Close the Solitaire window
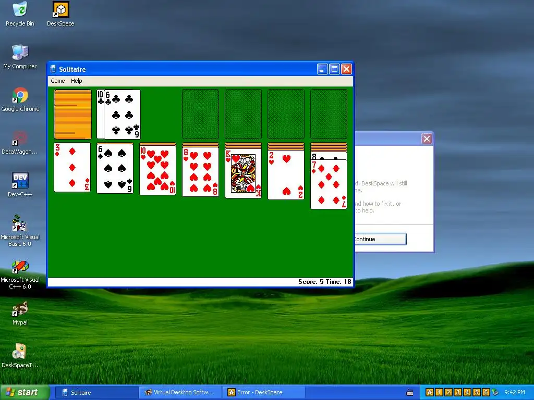 click(346, 69)
